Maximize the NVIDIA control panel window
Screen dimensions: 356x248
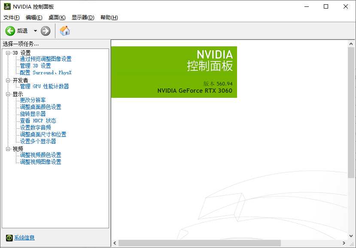[x=326, y=6]
